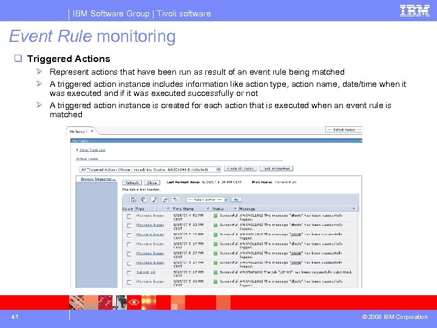This screenshot has height=328, width=437.
Task: Click the Submit job success message text
Action: pos(296,272)
